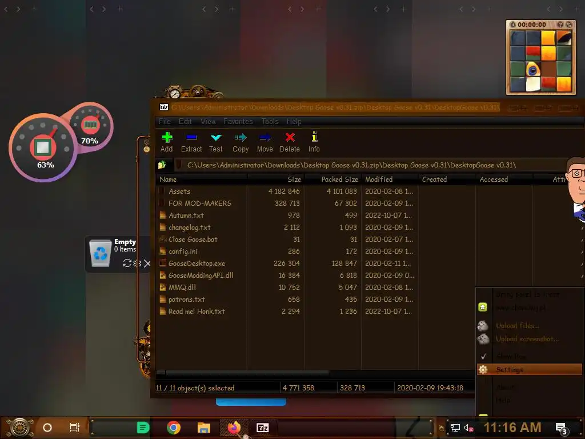Click the 7z icon in the title bar

coord(164,107)
